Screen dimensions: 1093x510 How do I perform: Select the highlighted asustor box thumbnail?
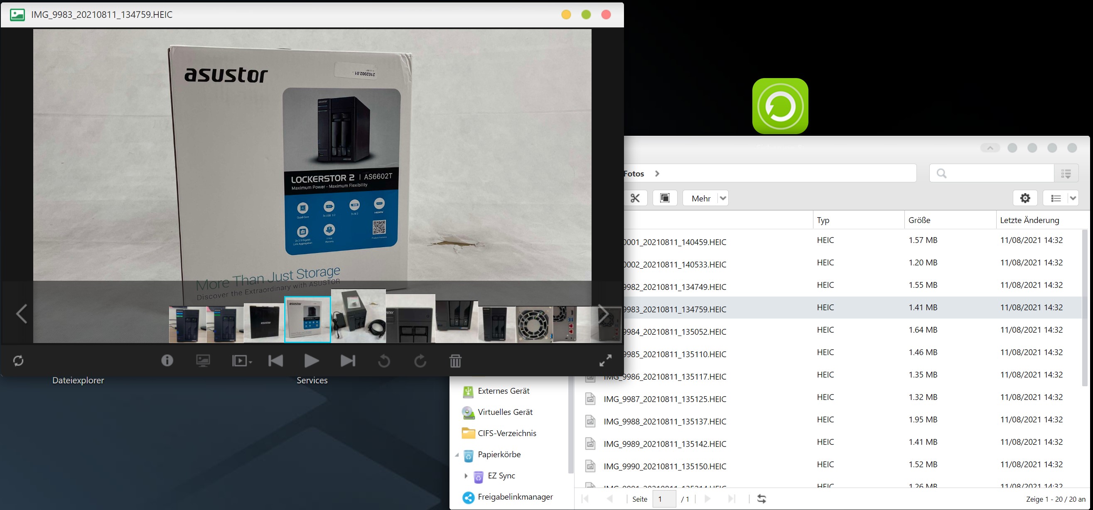pyautogui.click(x=307, y=319)
